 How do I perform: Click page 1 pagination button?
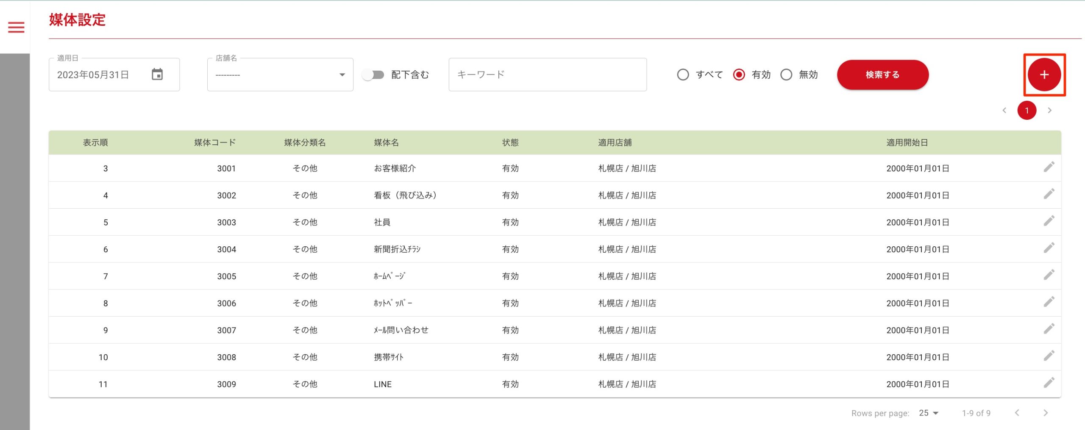click(1027, 110)
